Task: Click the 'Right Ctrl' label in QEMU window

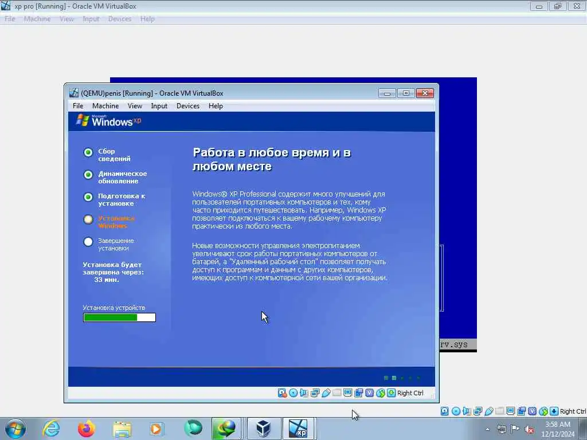Action: (410, 393)
